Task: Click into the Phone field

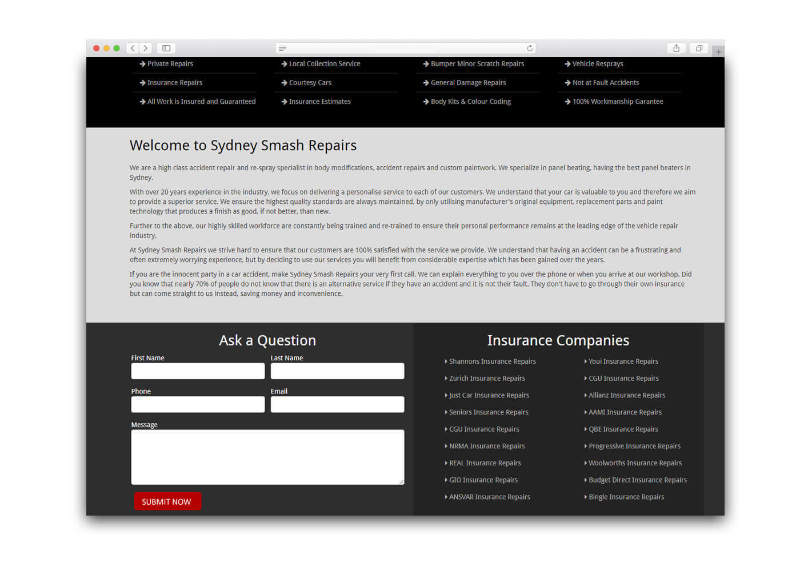Action: (198, 404)
